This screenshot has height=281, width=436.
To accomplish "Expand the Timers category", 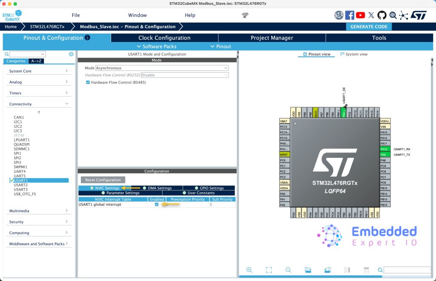I will point(38,93).
